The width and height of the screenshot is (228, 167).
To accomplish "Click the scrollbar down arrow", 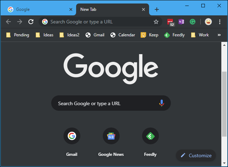I will 224,163.
